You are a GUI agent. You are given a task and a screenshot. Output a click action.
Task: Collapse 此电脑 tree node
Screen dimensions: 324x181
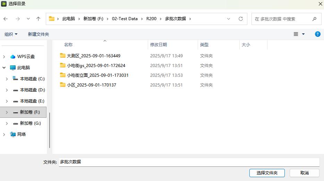pyautogui.click(x=4, y=68)
